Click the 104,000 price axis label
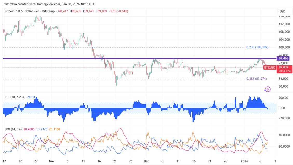The width and height of the screenshot is (293, 165). click(x=284, y=40)
